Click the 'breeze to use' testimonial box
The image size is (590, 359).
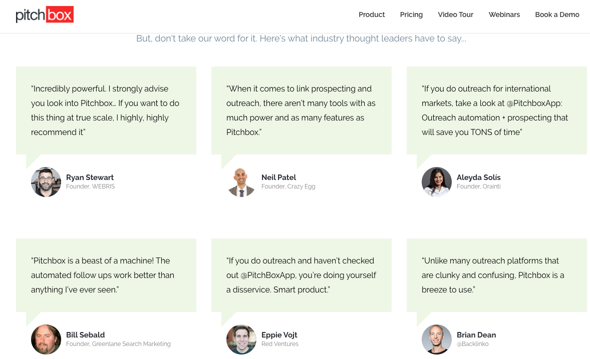pos(497,275)
